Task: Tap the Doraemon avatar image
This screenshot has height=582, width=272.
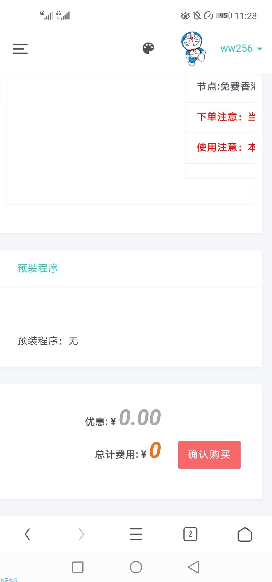Action: point(193,48)
